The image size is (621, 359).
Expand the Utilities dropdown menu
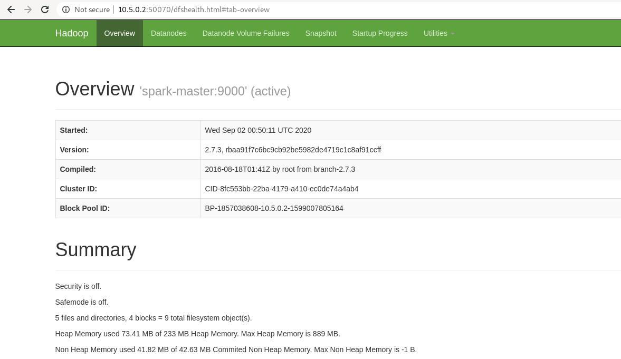[x=439, y=33]
